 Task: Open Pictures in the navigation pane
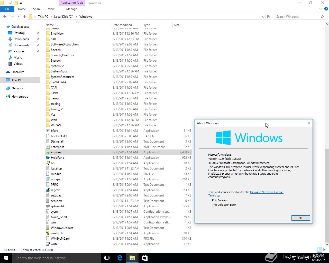tap(19, 51)
